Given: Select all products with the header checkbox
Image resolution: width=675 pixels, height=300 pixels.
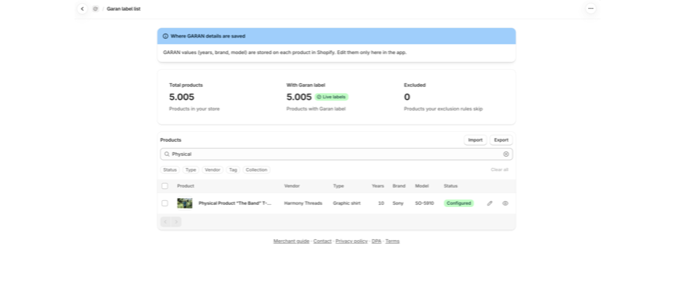Looking at the screenshot, I should click(165, 186).
